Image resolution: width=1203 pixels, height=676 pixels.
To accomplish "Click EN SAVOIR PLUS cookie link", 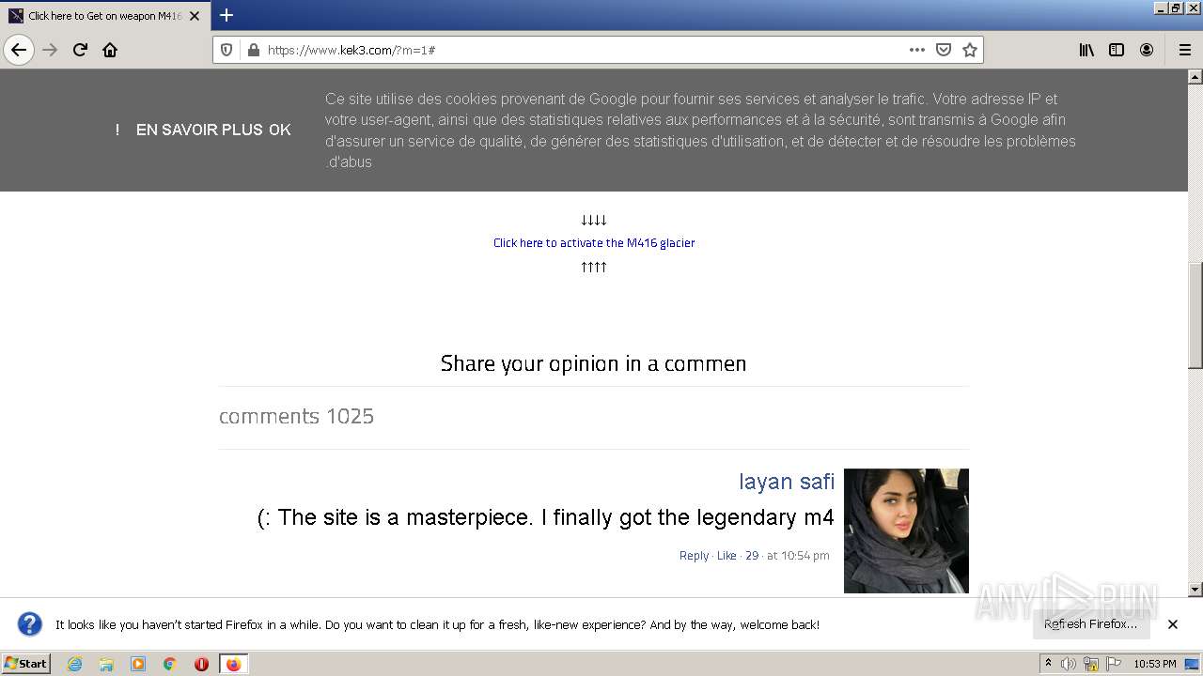I will point(199,130).
